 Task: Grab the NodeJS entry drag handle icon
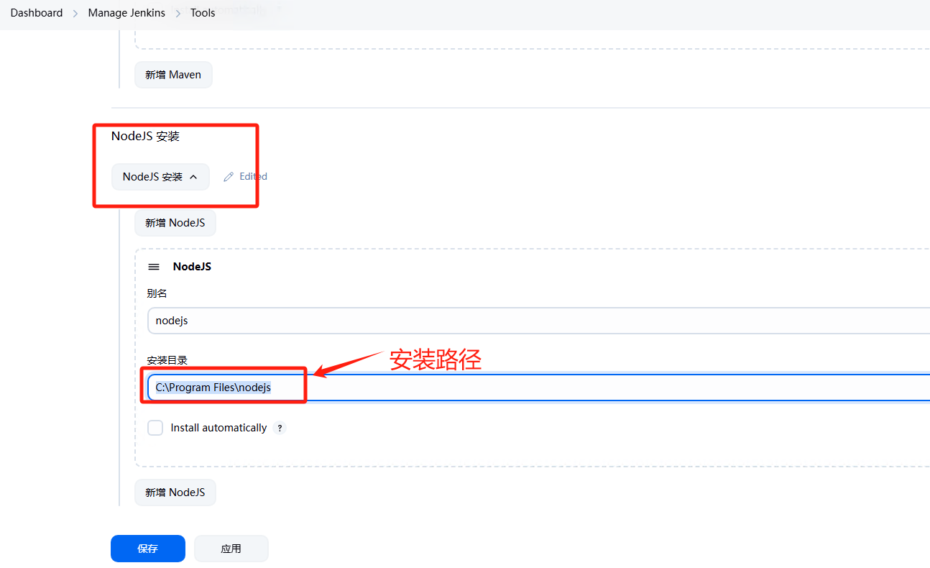pos(154,267)
